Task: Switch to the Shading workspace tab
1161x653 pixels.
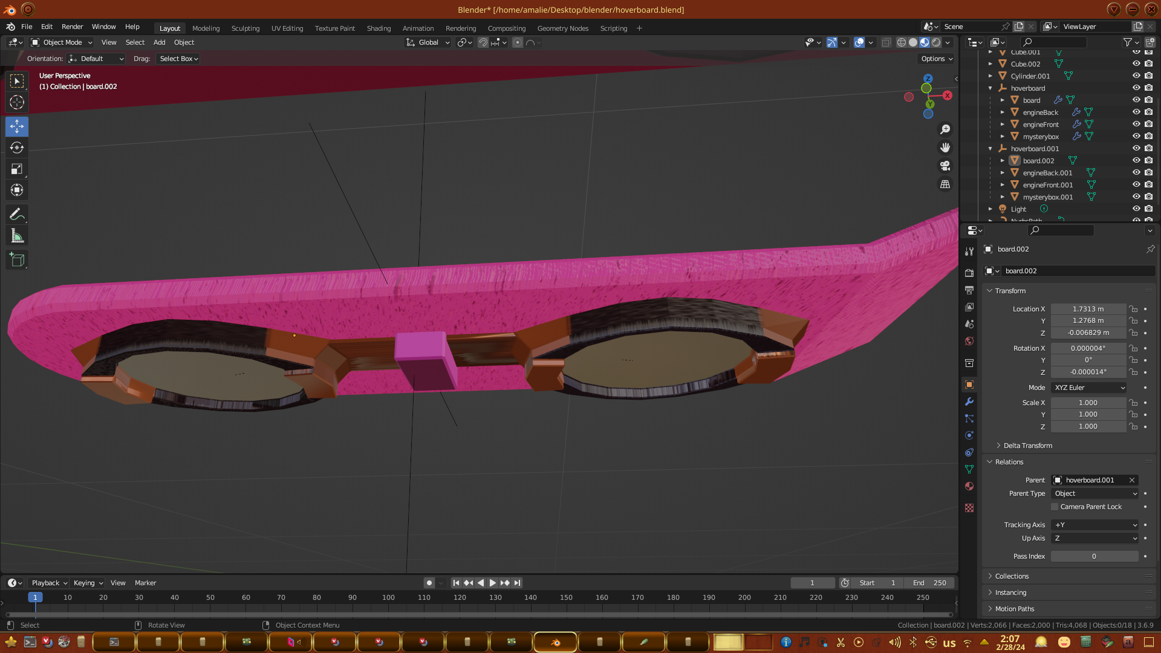Action: point(379,28)
